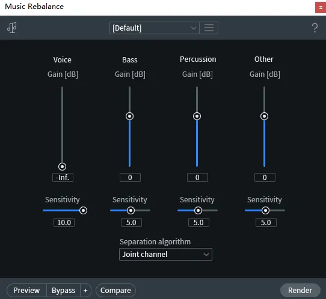Click the Percussion sensitivity slider handle
This screenshot has height=299, width=326.
pyautogui.click(x=198, y=211)
